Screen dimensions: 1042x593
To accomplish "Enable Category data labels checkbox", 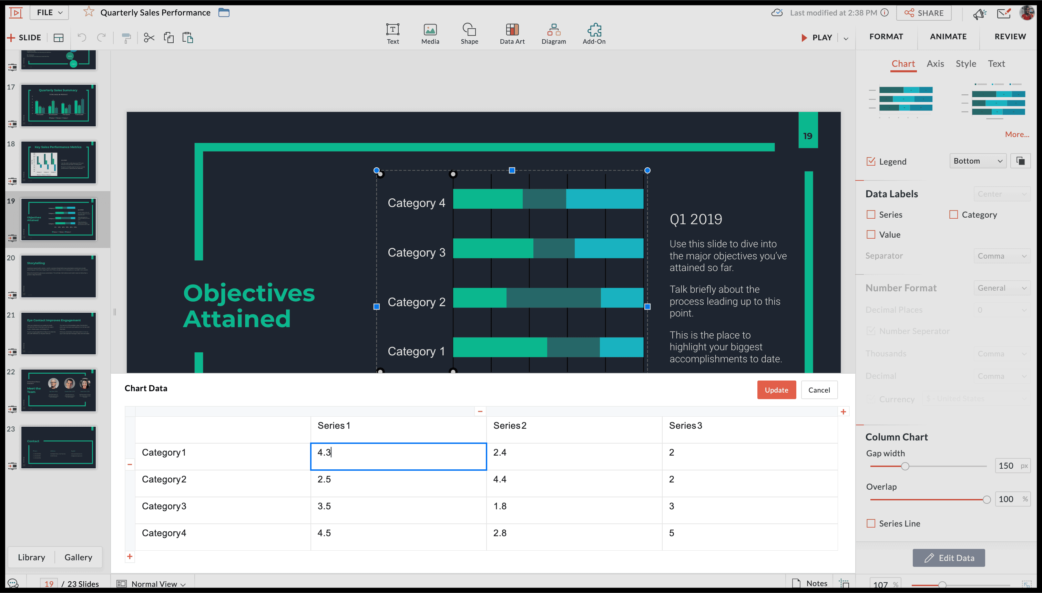I will point(953,214).
